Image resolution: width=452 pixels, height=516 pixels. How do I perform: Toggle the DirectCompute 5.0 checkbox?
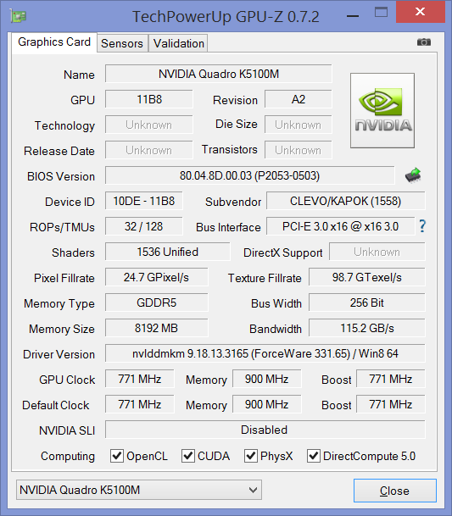coord(314,456)
